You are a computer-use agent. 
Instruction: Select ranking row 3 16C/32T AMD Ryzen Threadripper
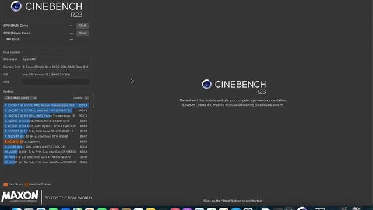(46, 116)
